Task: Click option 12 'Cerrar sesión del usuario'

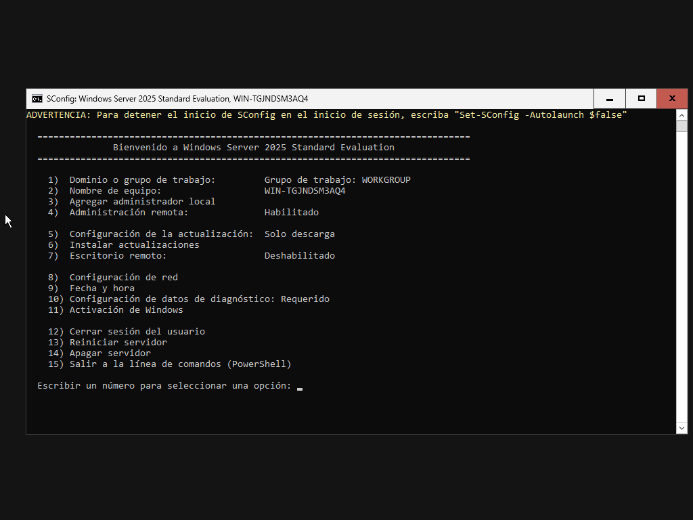Action: click(127, 332)
